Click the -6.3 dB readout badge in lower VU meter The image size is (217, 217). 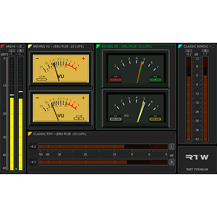pos(79,118)
